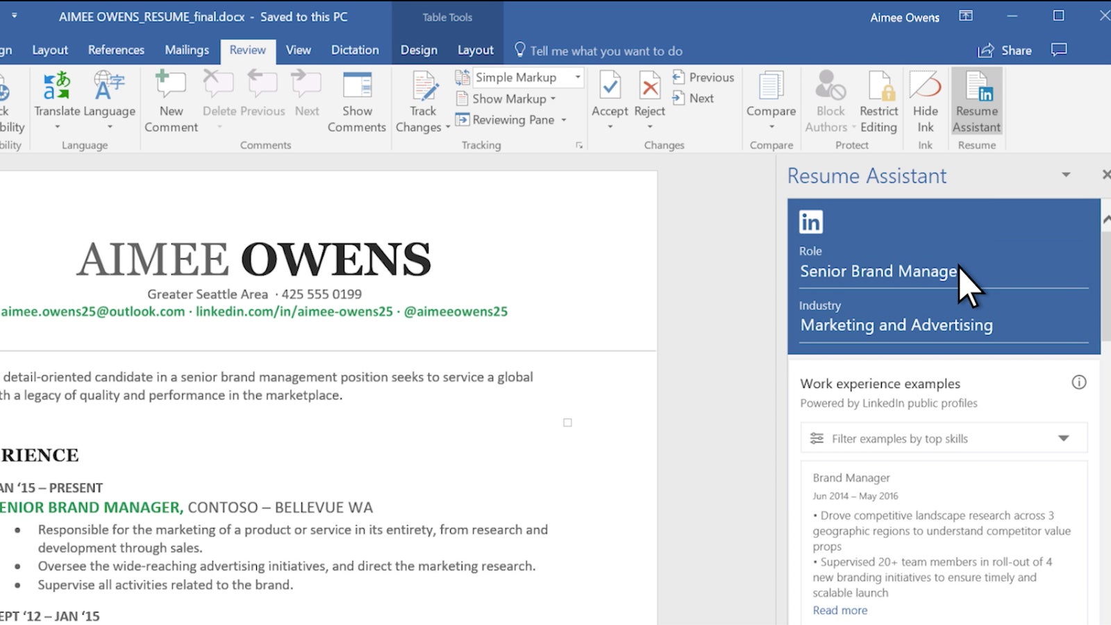The image size is (1111, 625).
Task: Click the Delete comment icon
Action: click(x=219, y=85)
